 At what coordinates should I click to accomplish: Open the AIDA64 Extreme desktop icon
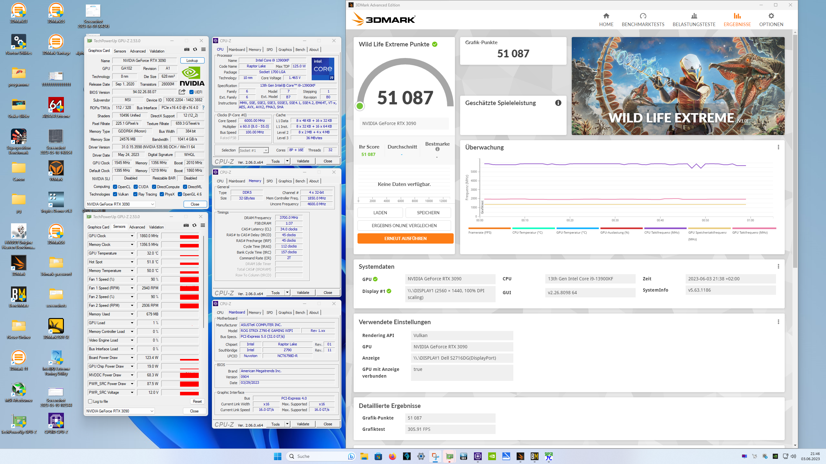point(56,108)
